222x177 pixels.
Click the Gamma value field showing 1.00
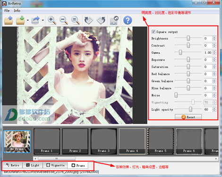coord(208,52)
